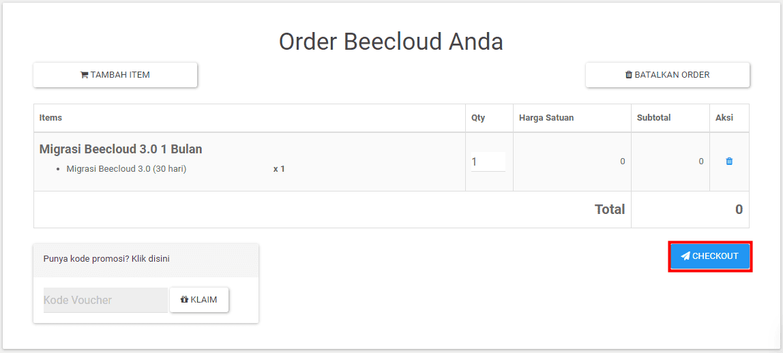Click the trash icon on Batalkan Order
783x353 pixels.
(629, 75)
